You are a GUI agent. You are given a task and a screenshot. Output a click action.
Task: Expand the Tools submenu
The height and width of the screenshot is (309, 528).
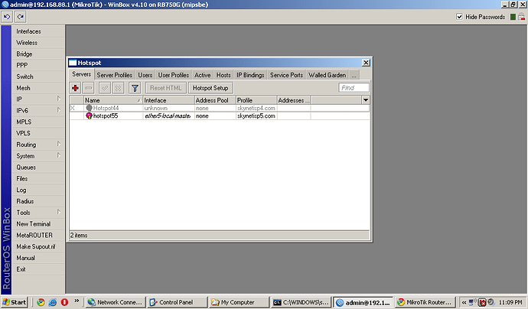(x=59, y=212)
